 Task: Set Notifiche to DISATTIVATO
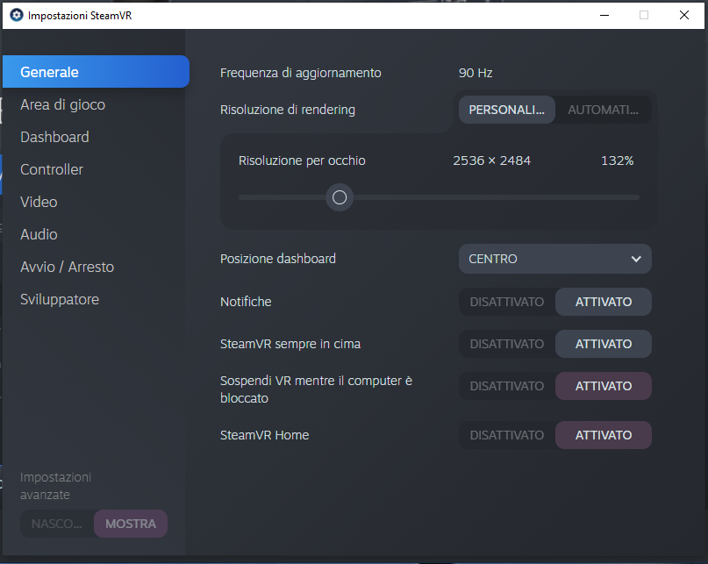tap(507, 302)
